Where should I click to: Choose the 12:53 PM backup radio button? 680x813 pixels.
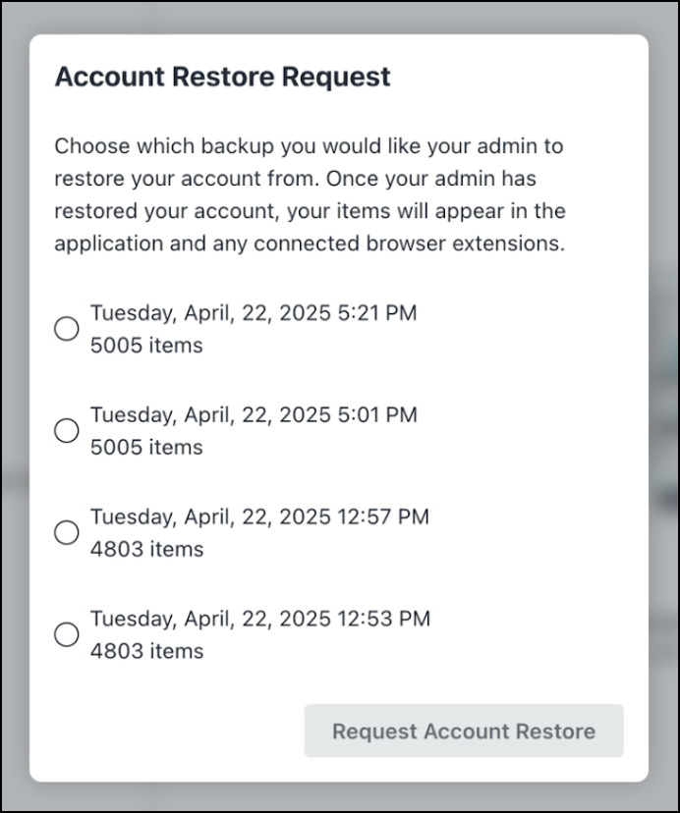tap(66, 634)
